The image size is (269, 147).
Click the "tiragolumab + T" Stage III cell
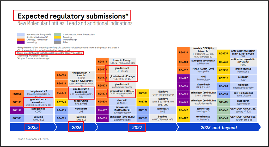38,94
